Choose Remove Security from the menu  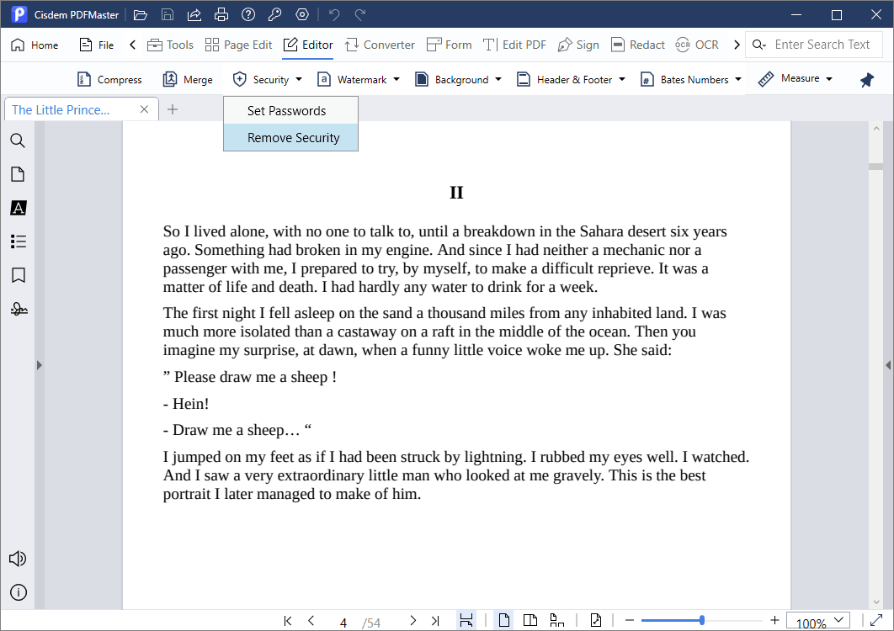pyautogui.click(x=290, y=138)
